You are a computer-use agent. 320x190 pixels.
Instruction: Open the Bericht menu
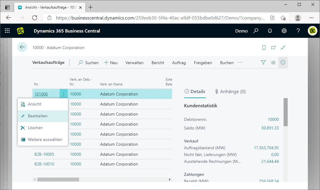158,63
